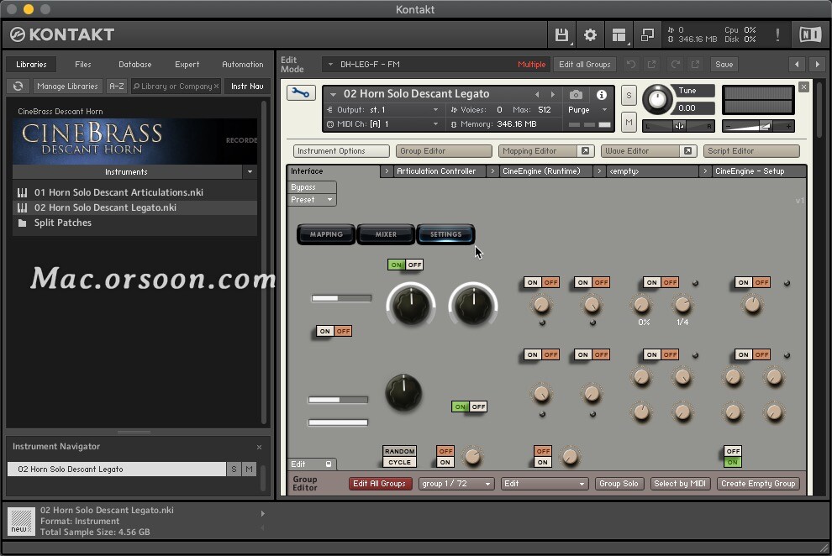Click the camera snapshot icon
This screenshot has width=832, height=556.
[576, 95]
